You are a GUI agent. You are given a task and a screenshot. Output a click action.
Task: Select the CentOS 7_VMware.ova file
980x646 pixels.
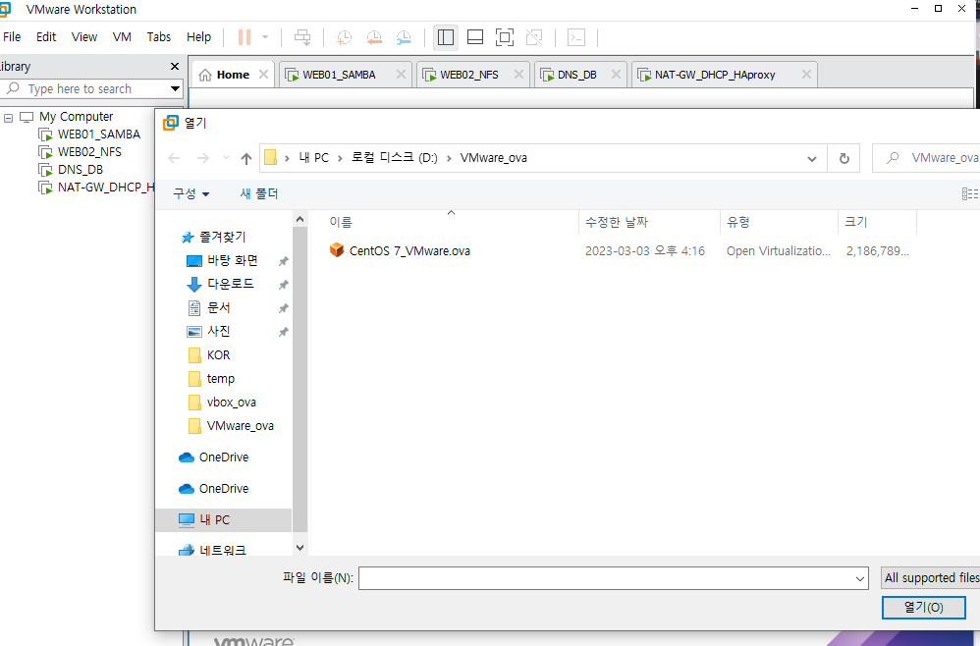click(400, 251)
